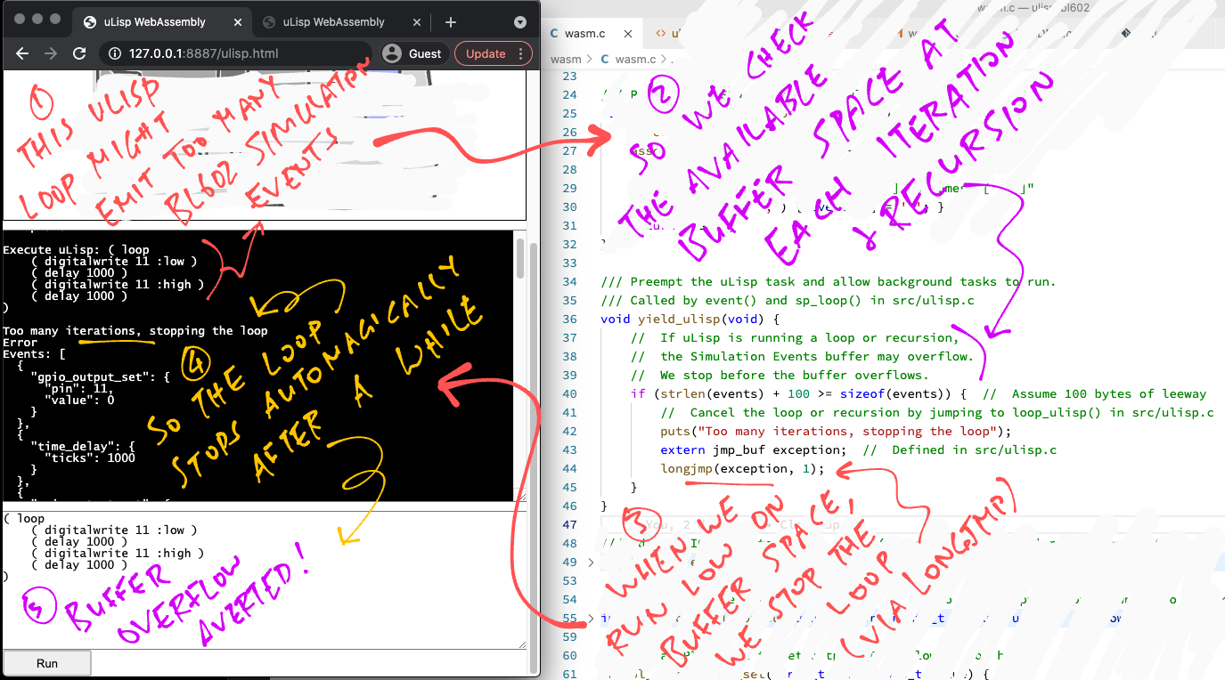Viewport: 1225px width, 680px height.
Task: Click the Update button in Chrome
Action: point(486,53)
